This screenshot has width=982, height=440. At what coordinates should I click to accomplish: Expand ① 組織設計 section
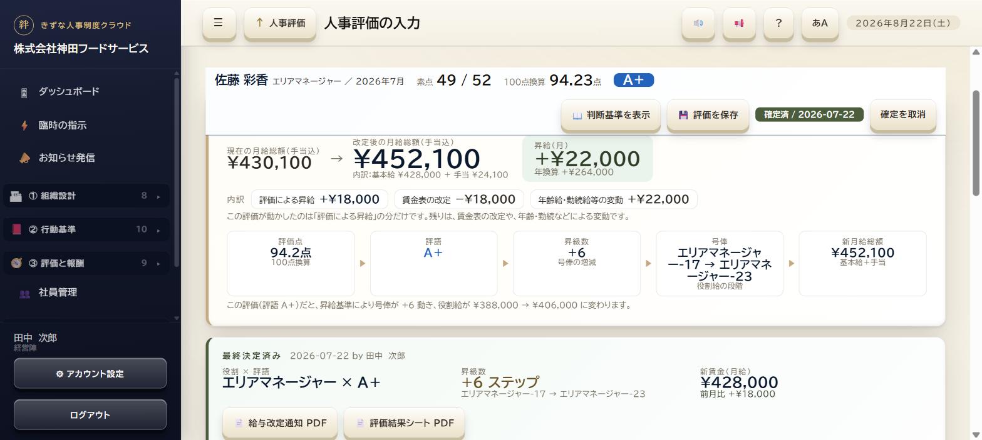click(x=86, y=196)
